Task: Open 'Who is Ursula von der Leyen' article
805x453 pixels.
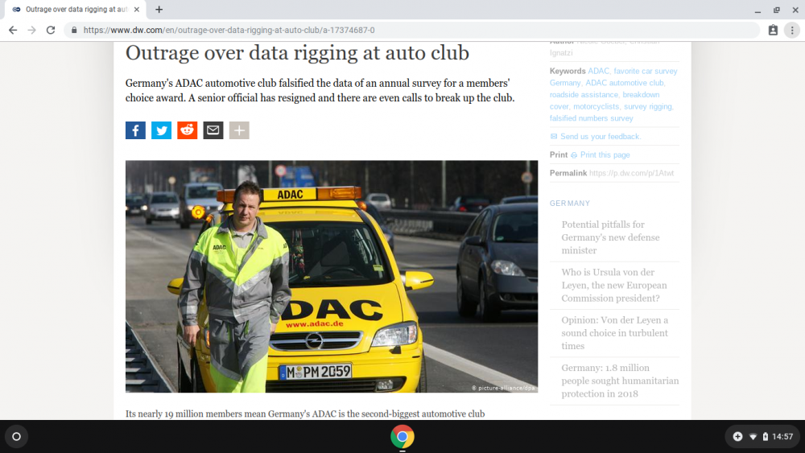Action: pyautogui.click(x=614, y=286)
